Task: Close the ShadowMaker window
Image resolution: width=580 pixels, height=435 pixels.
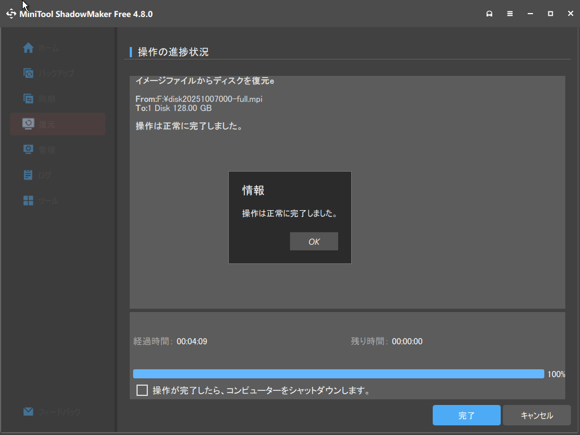Action: (570, 14)
